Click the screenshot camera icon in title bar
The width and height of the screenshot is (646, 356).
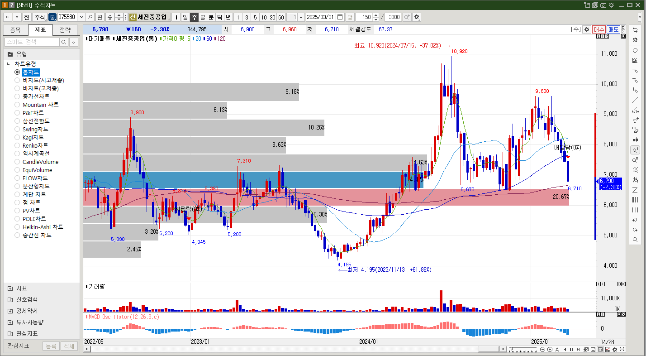603,5
